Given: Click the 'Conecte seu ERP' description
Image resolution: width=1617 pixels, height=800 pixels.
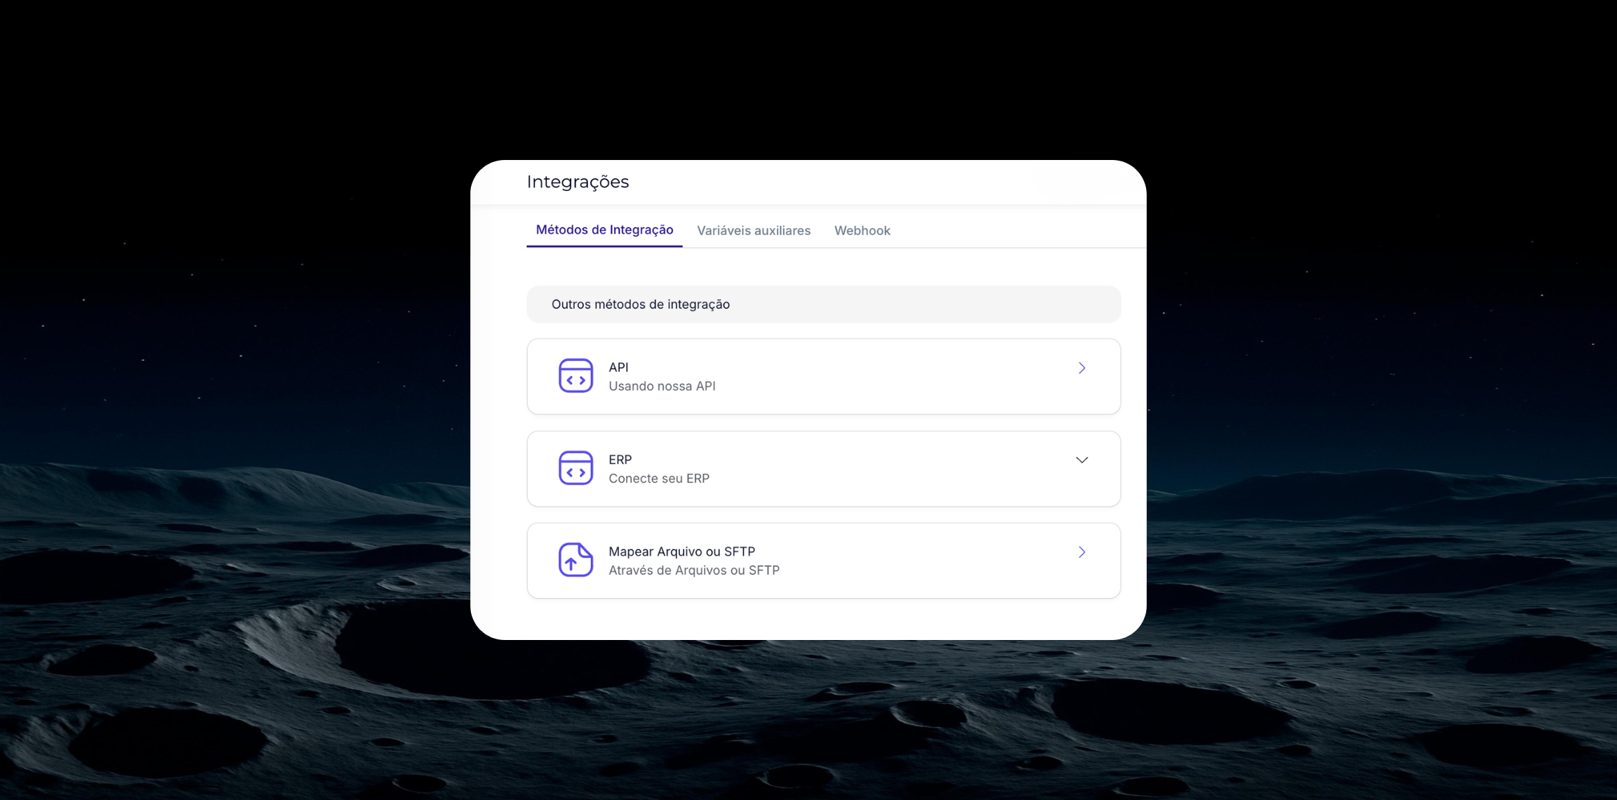Looking at the screenshot, I should click(x=658, y=479).
